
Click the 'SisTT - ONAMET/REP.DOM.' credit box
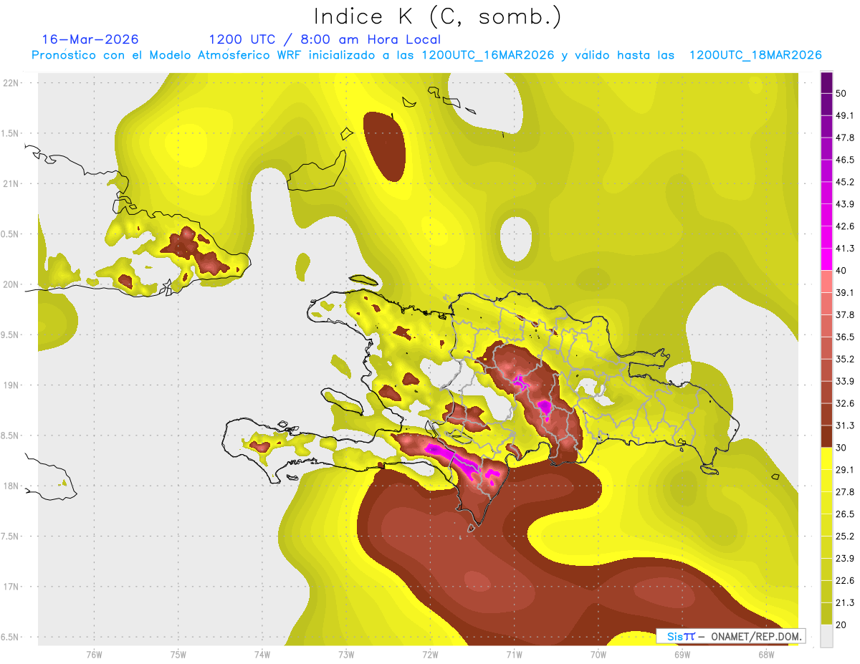pos(730,636)
